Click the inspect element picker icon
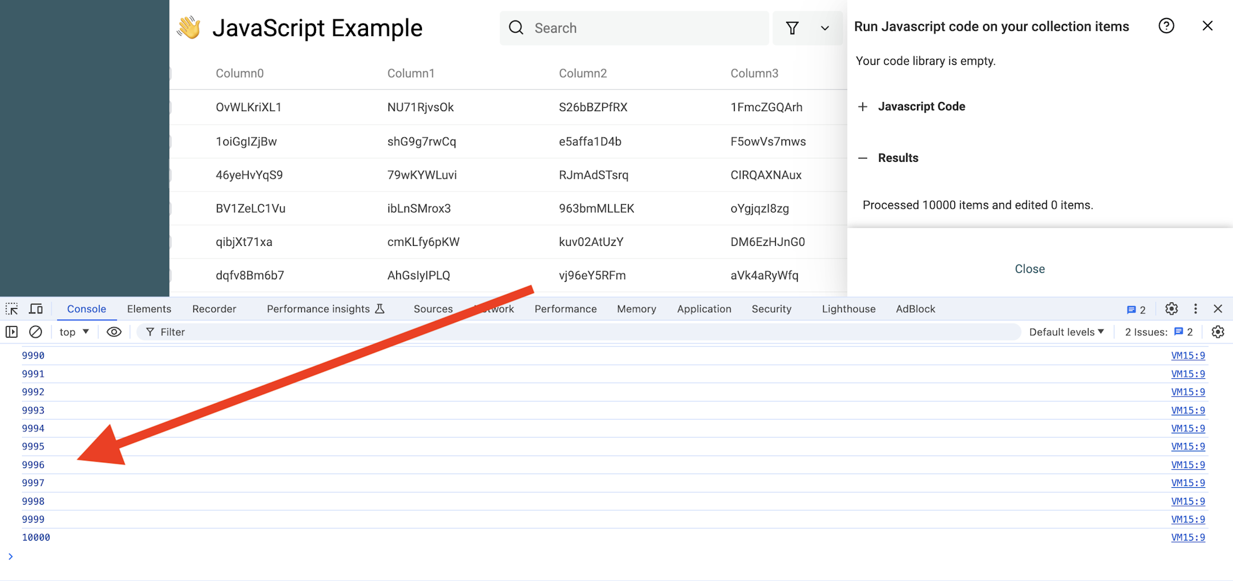Viewport: 1233px width, 581px height. pos(12,309)
